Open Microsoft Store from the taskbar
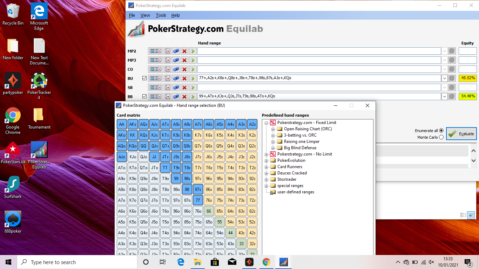Screen dimensions: 479x269 pyautogui.click(x=215, y=262)
